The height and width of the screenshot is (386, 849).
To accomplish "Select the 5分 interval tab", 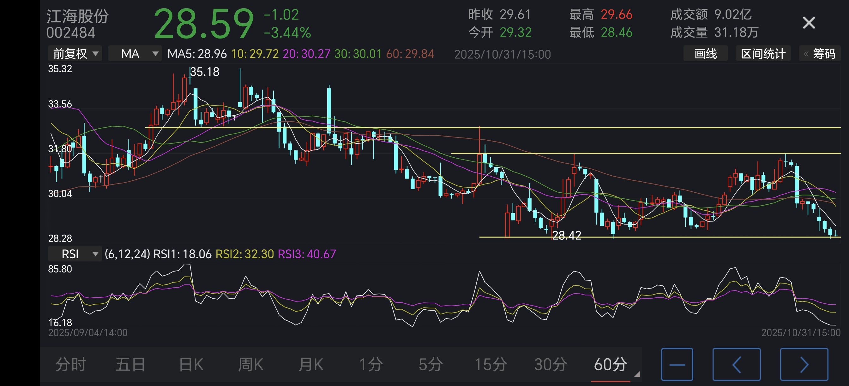I will (431, 364).
